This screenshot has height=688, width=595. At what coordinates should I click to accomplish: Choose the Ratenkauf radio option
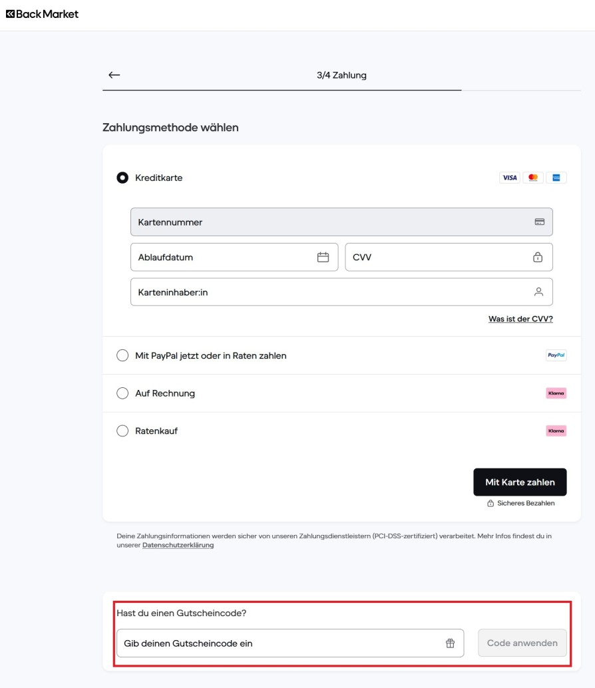pos(122,431)
